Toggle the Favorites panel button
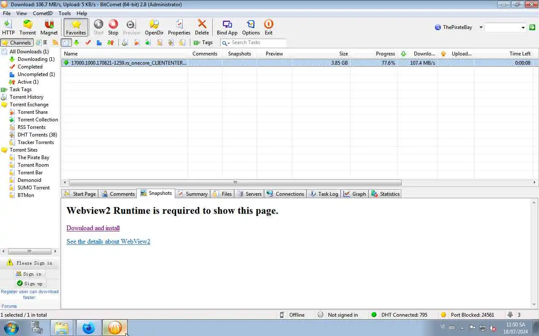539x336 pixels. (76, 27)
